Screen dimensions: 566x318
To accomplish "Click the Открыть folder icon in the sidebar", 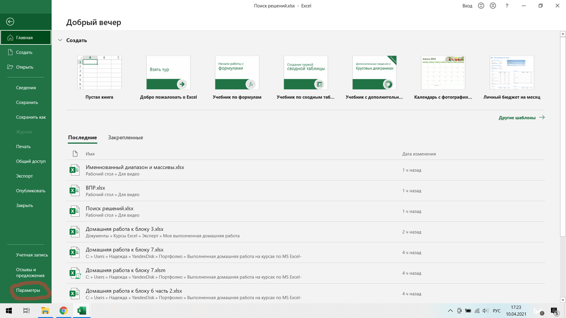I will [10, 67].
